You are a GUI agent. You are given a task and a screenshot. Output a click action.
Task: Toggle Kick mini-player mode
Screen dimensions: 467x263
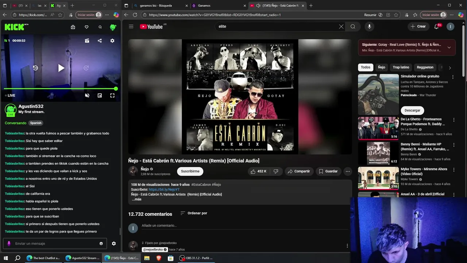(x=100, y=95)
